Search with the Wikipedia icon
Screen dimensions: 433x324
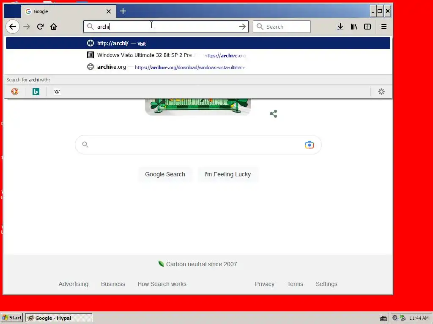57,92
